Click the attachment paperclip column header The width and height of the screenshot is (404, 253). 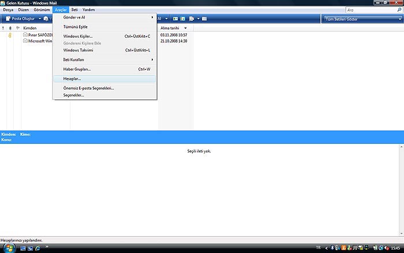(10, 28)
